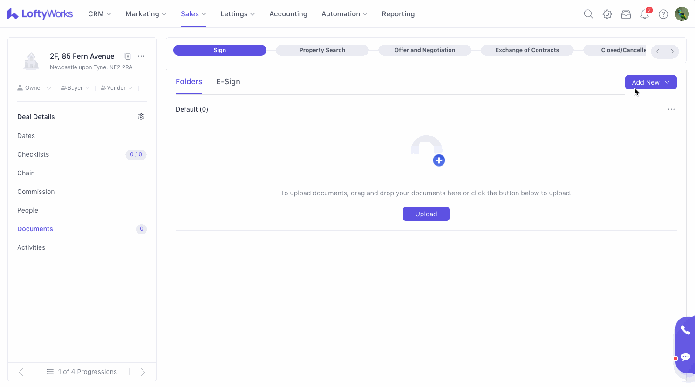Expand the Vendor dropdown
695x387 pixels.
(117, 88)
